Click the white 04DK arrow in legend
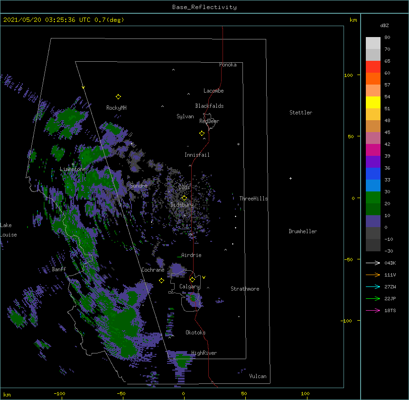The height and width of the screenshot is (400, 409). 373,263
